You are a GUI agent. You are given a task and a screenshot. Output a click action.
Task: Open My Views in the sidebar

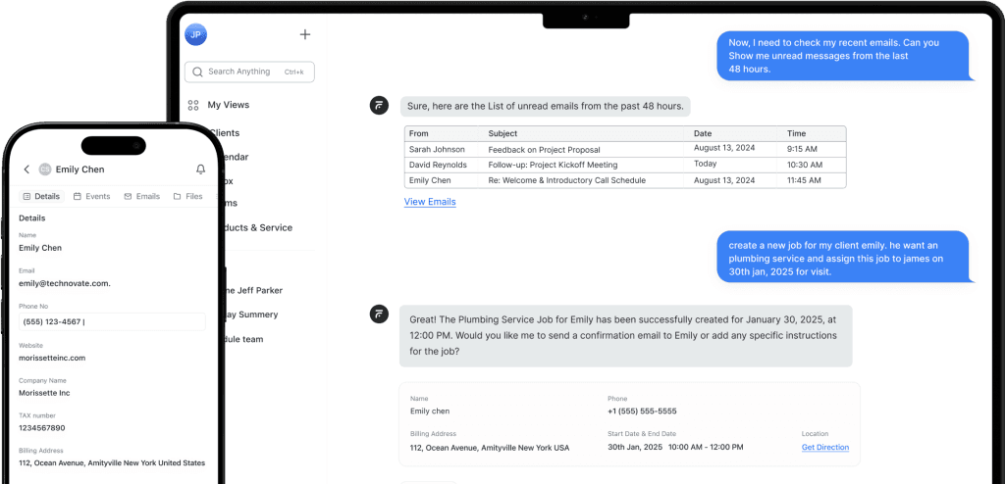tap(228, 105)
